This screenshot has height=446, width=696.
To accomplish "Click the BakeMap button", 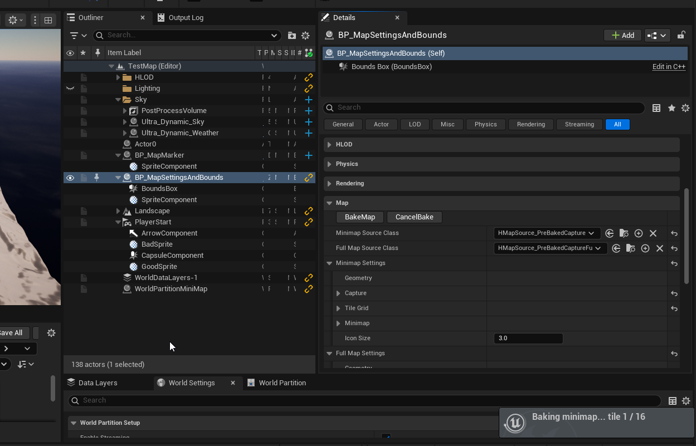I will click(360, 217).
